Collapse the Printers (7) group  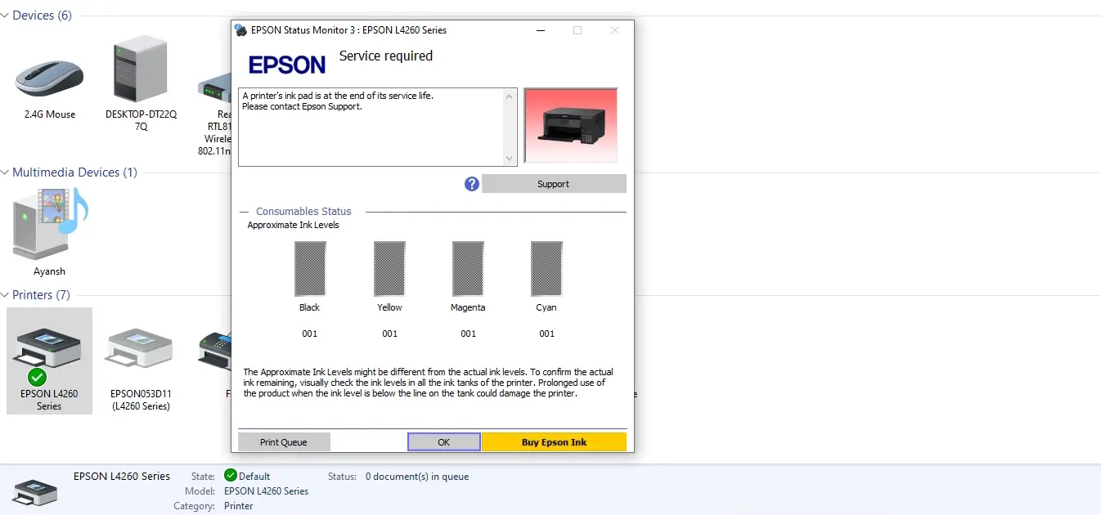6,295
